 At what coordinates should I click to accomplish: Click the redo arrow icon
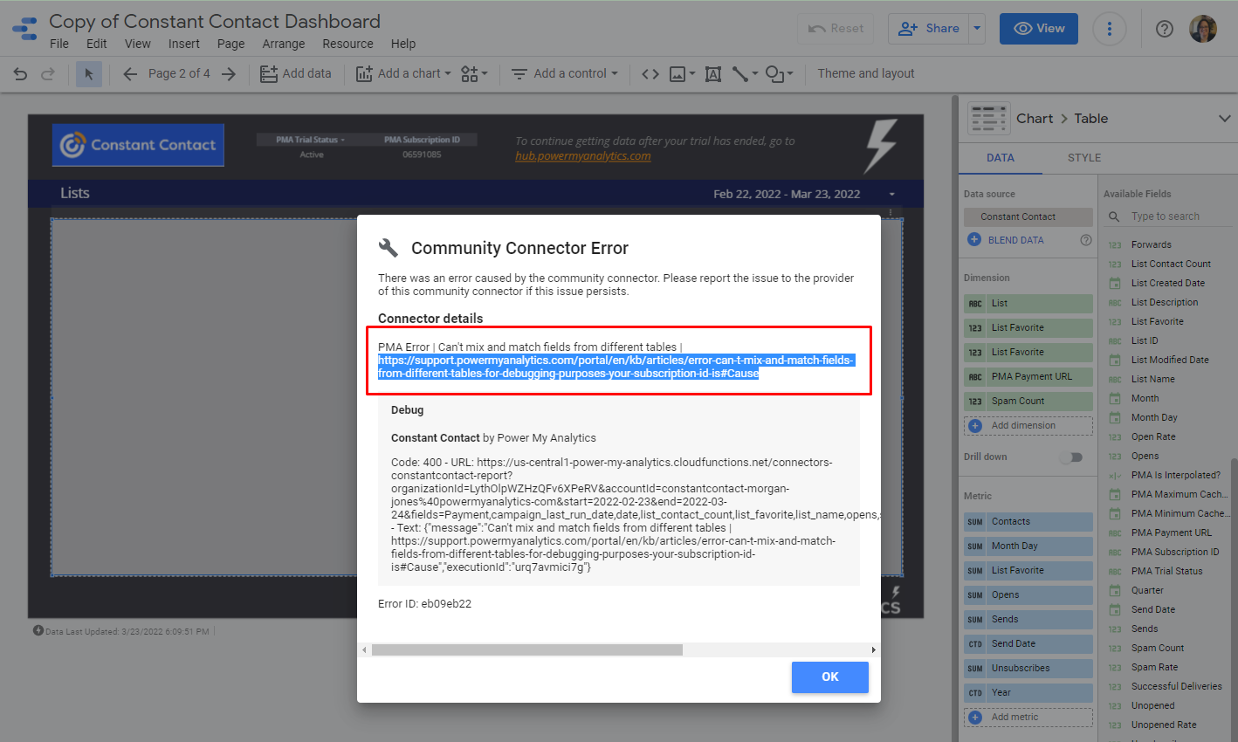click(48, 74)
